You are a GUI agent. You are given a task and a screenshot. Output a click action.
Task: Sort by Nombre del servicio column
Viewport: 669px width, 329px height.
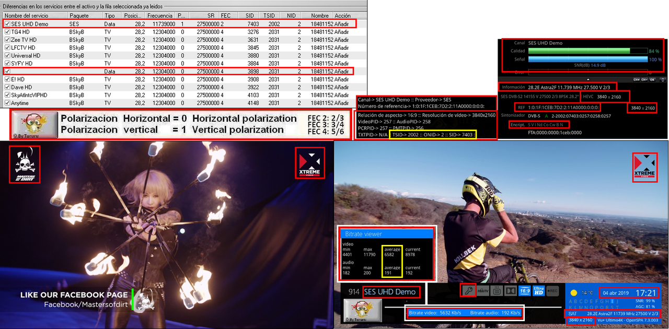tap(34, 16)
